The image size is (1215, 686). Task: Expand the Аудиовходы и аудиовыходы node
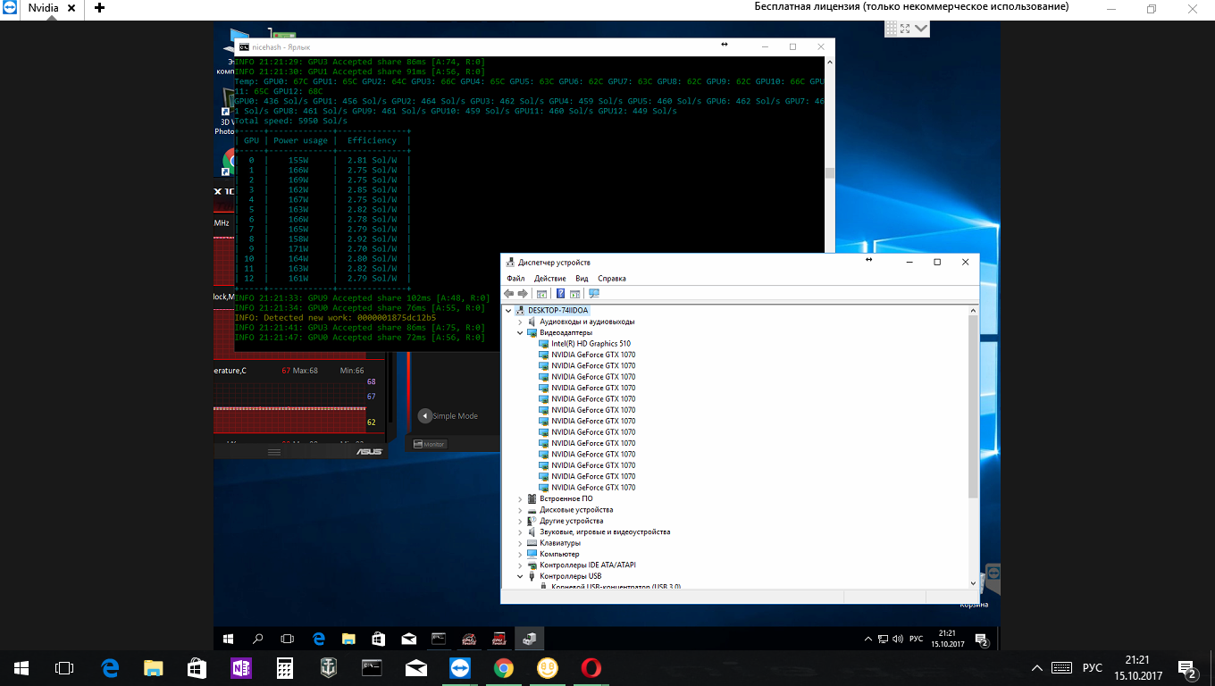[x=520, y=322]
